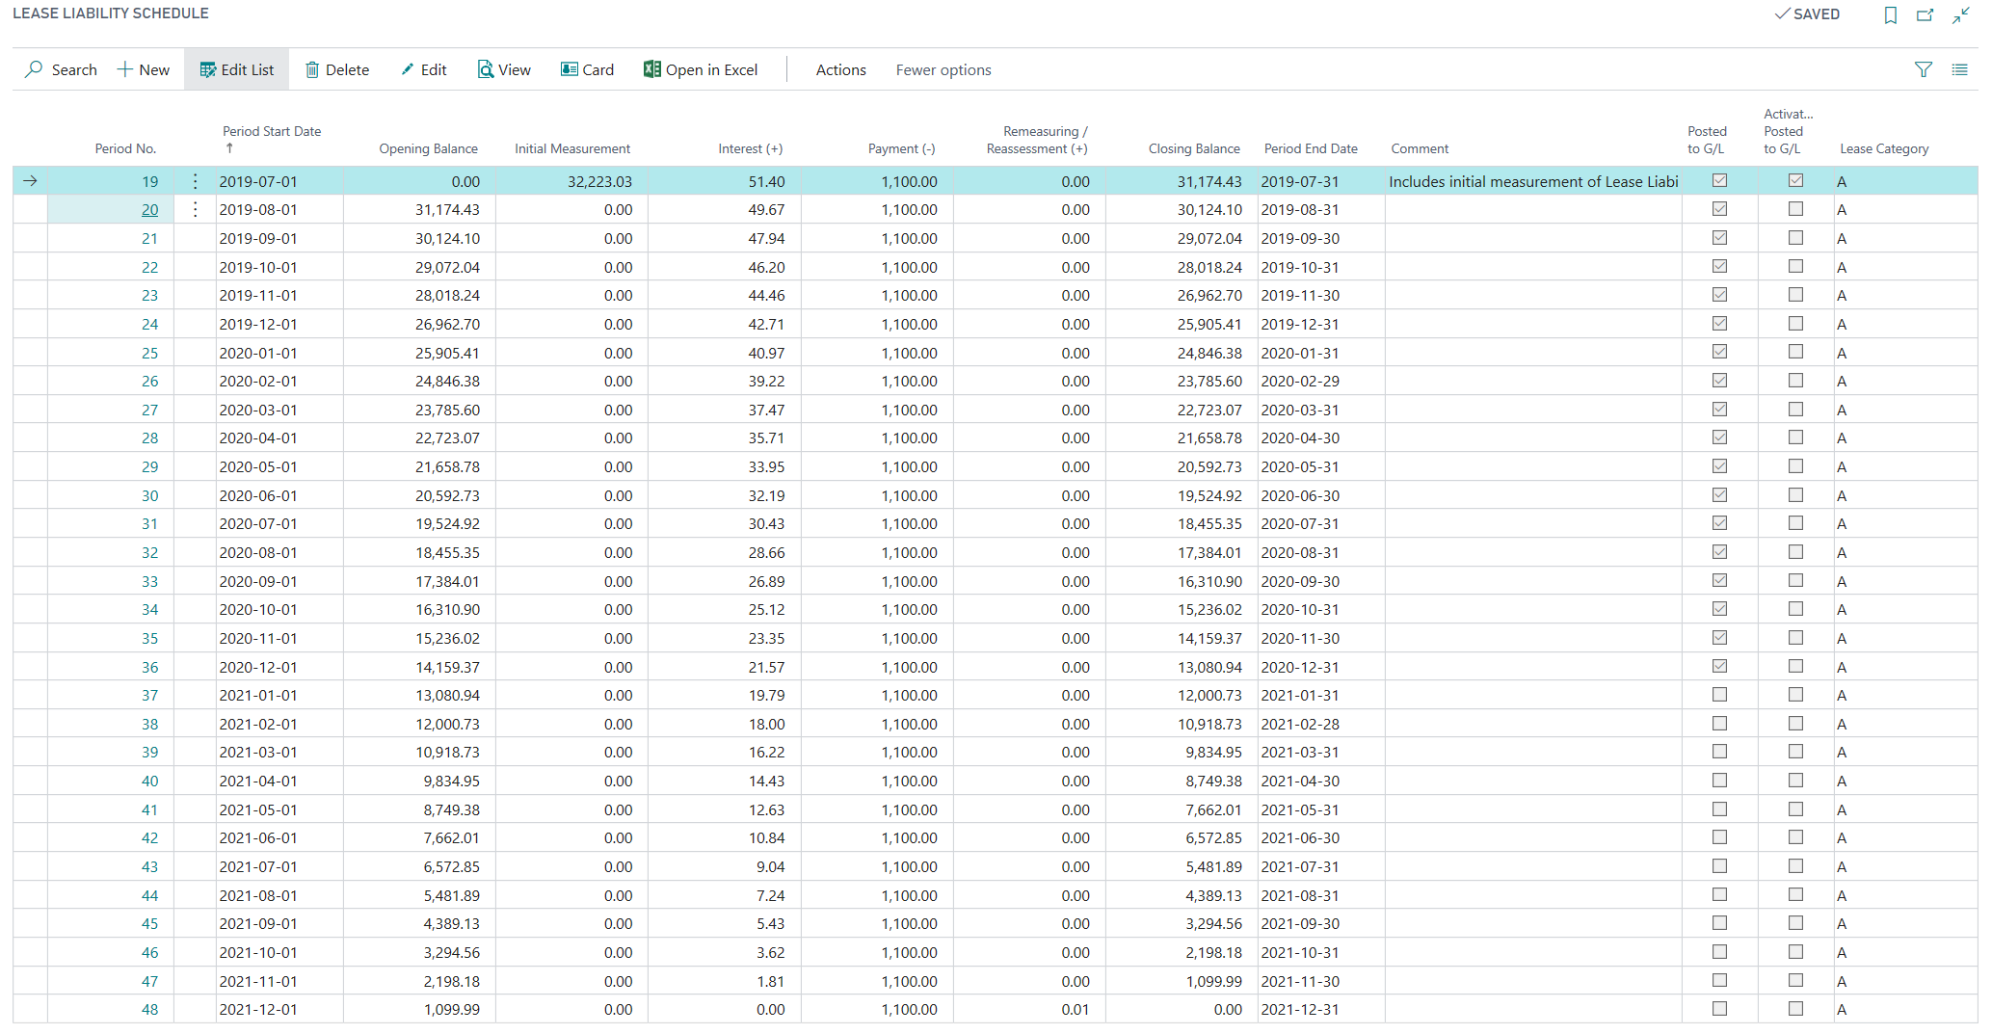Screen dimensions: 1992x1034
Task: Open period number 19 link
Action: (150, 181)
